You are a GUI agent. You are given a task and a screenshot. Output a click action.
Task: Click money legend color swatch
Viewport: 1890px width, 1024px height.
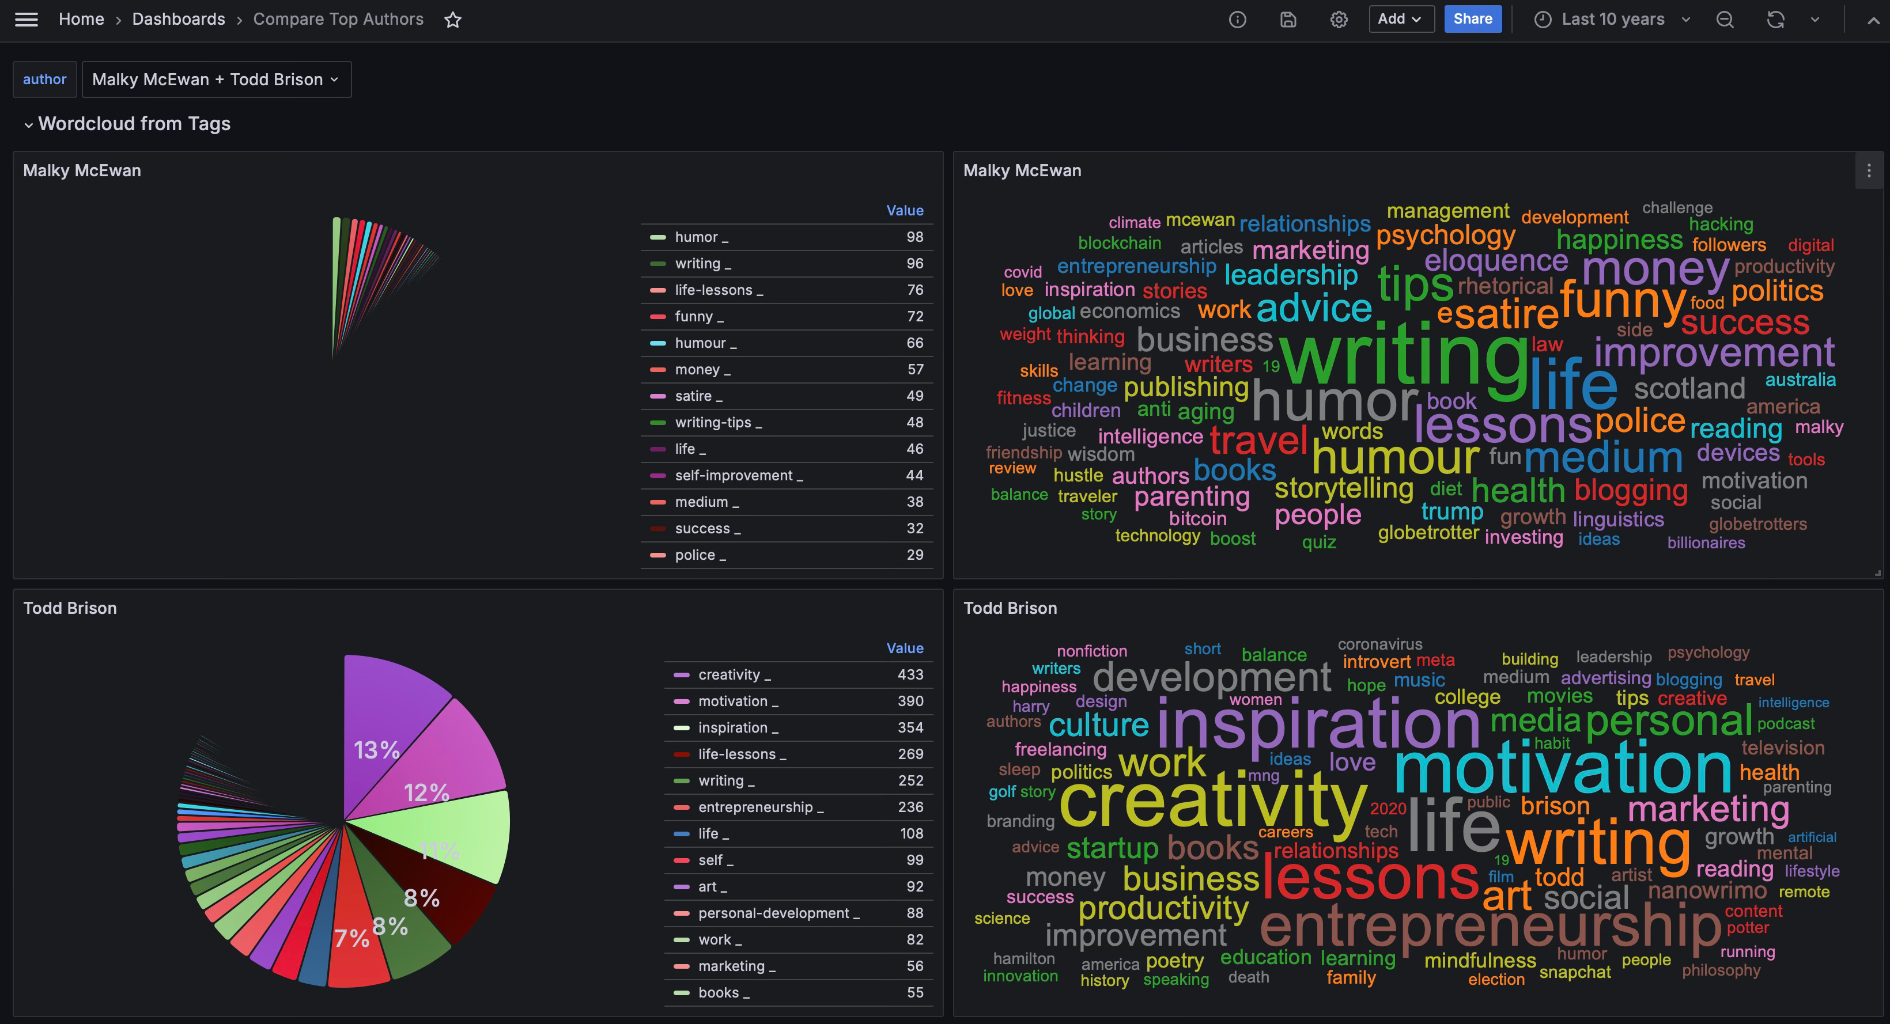(x=658, y=370)
